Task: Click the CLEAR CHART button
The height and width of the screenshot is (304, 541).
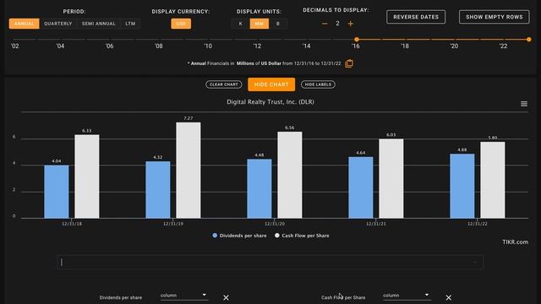Action: [x=223, y=84]
